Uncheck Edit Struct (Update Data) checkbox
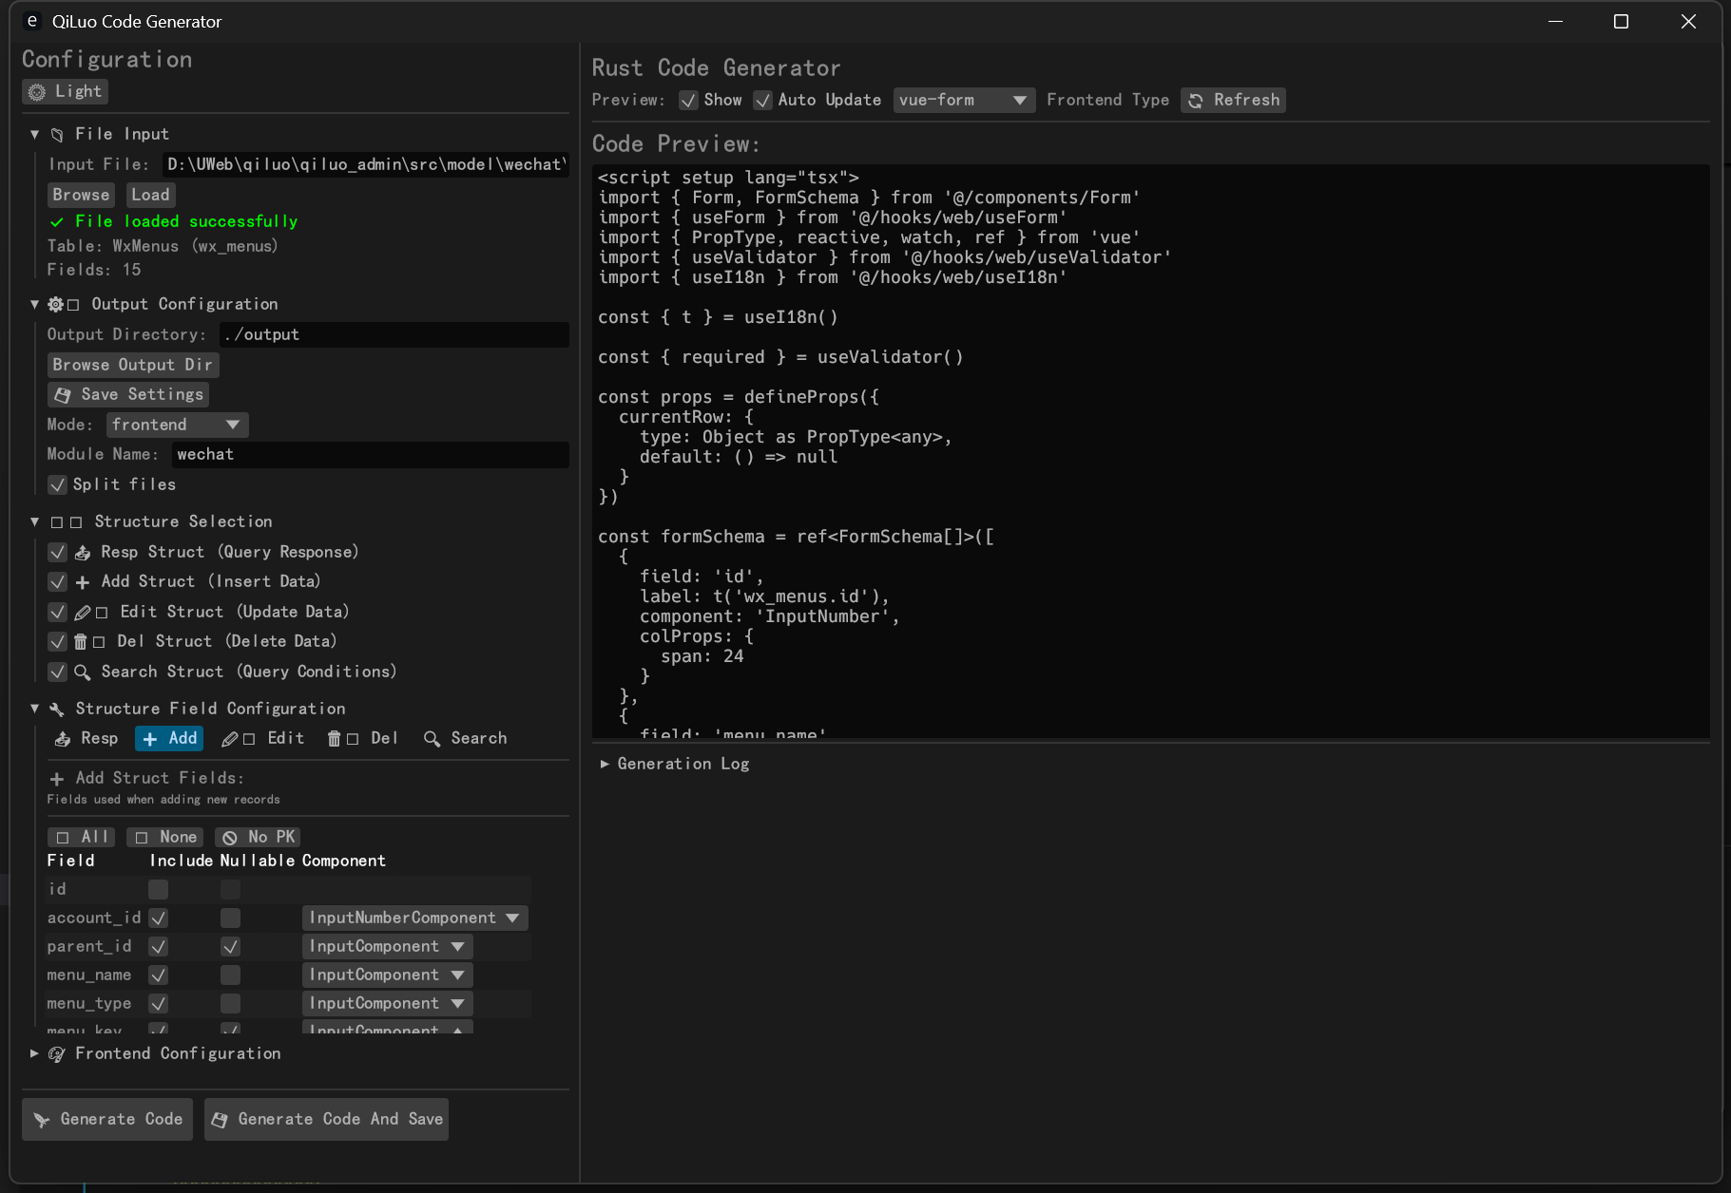Screen dimensions: 1731x1193 tap(57, 613)
